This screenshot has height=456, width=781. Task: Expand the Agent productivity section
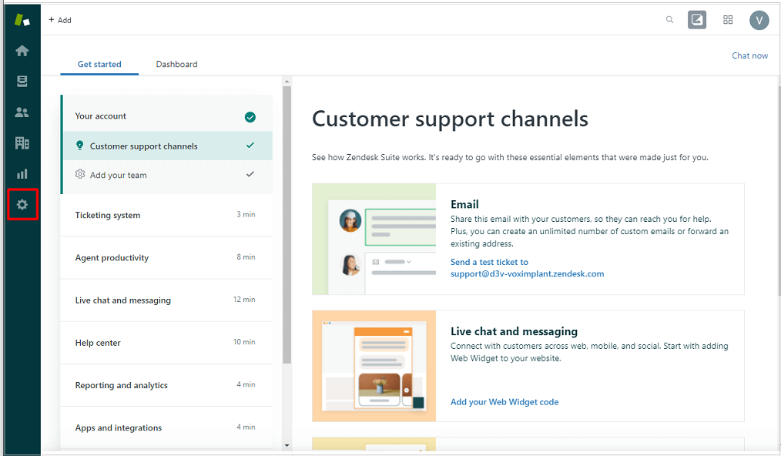click(x=166, y=257)
